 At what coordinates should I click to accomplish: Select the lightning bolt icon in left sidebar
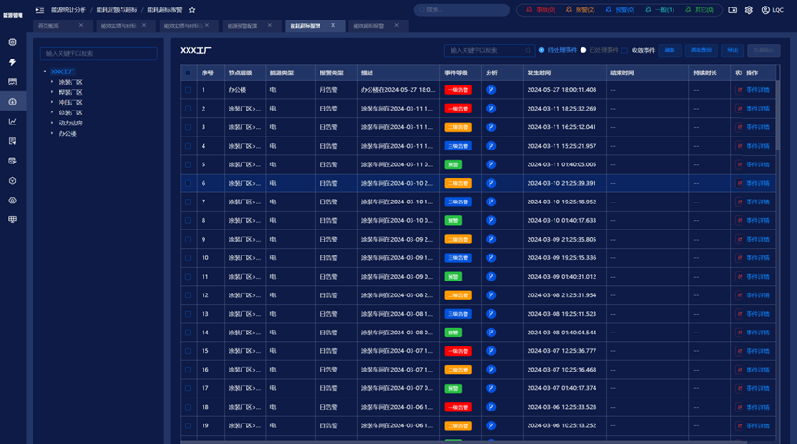tap(13, 62)
